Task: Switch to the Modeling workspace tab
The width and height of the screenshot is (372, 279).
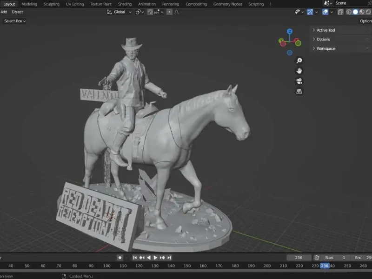Action: click(29, 4)
